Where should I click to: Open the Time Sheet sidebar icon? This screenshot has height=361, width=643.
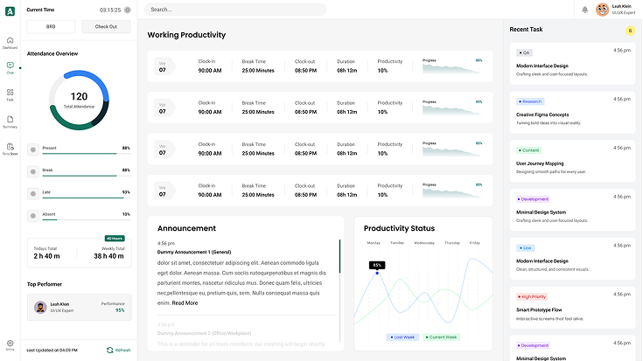click(x=10, y=148)
